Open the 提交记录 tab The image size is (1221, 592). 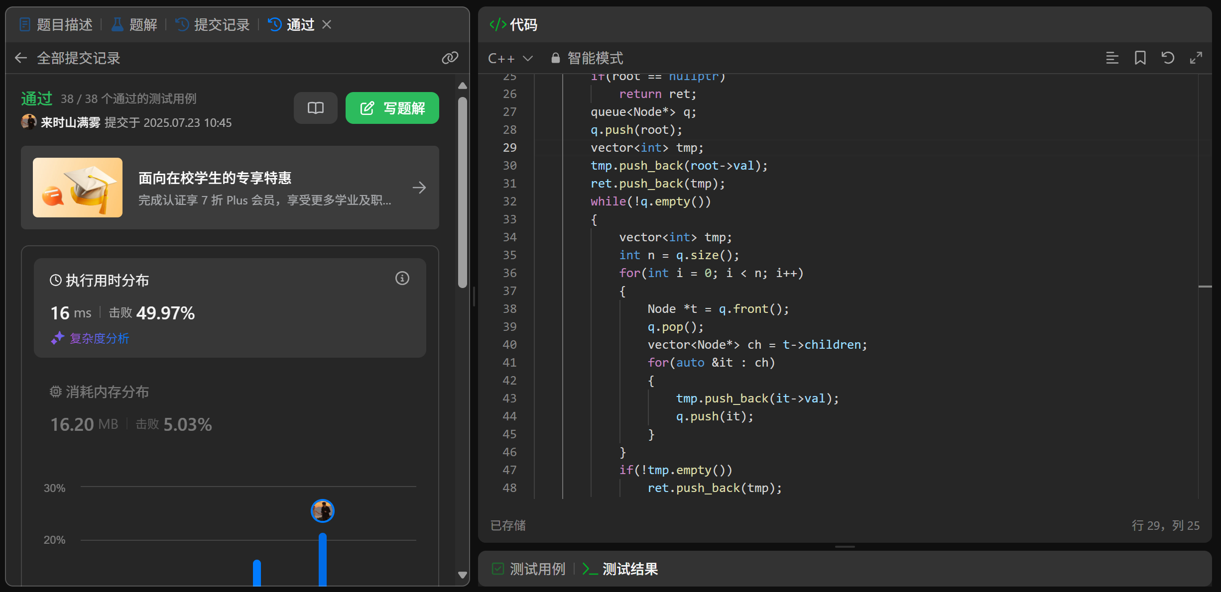coord(213,24)
